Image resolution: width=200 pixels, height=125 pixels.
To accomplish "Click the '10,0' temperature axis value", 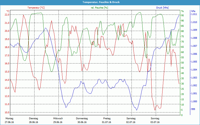I will (x=7, y=112).
